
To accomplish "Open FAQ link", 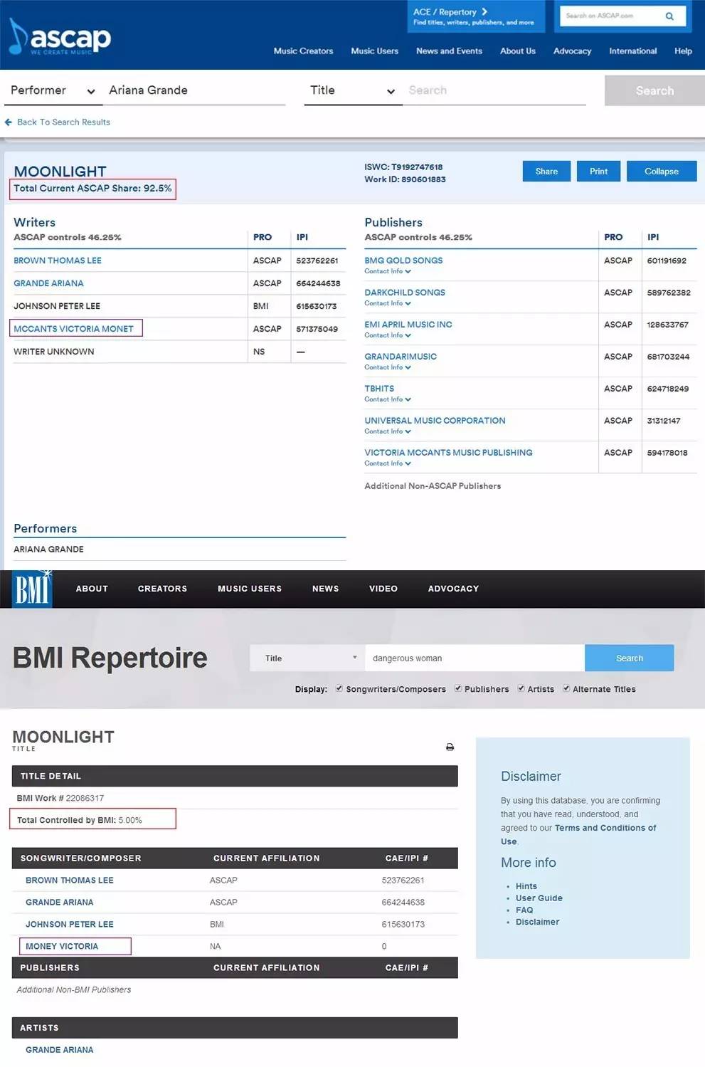I will coord(524,910).
